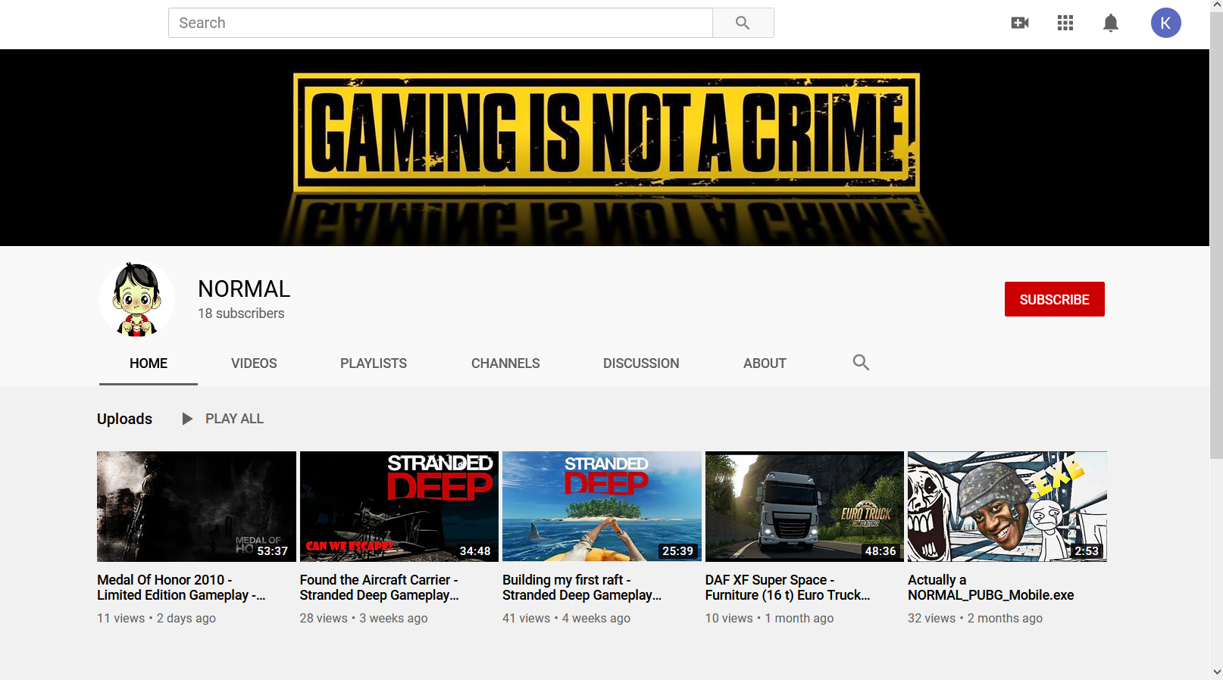Open the Euro Truck Simulator thumbnail
Screen dimensions: 1223x680
point(805,507)
